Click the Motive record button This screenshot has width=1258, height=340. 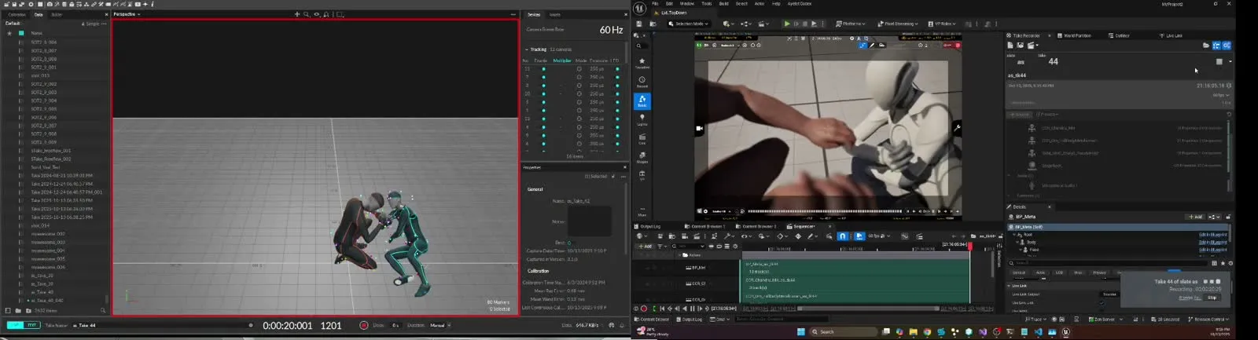pos(363,325)
